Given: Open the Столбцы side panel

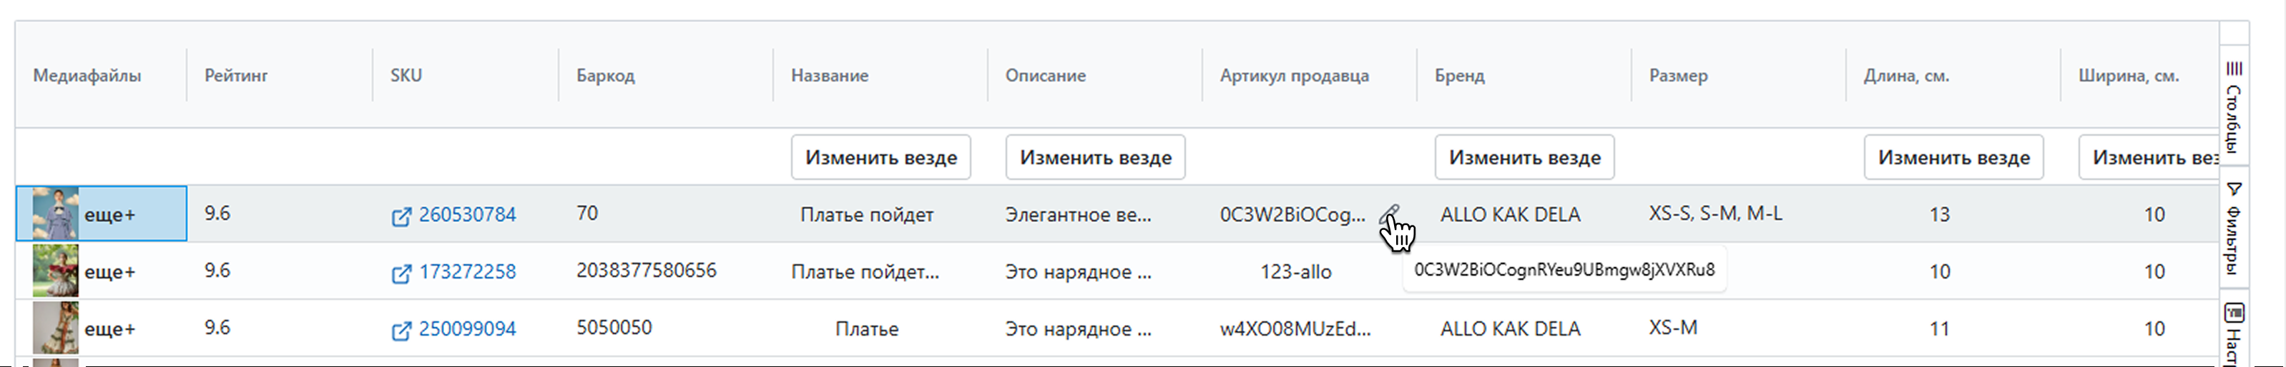Looking at the screenshot, I should pos(2234,106).
